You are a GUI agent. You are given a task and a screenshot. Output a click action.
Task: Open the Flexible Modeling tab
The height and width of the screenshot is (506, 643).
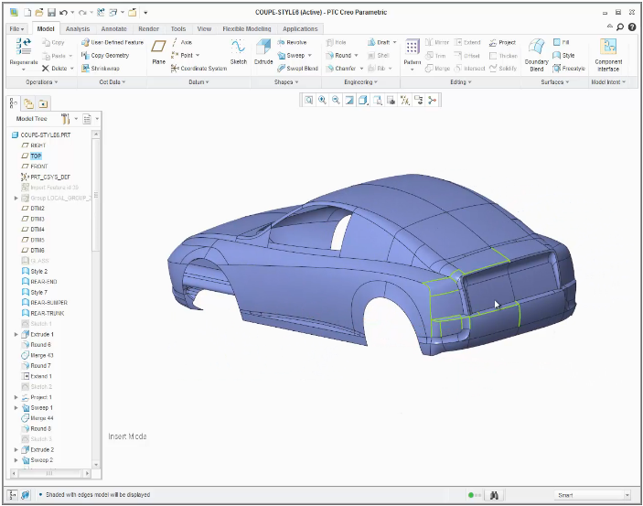pos(246,28)
